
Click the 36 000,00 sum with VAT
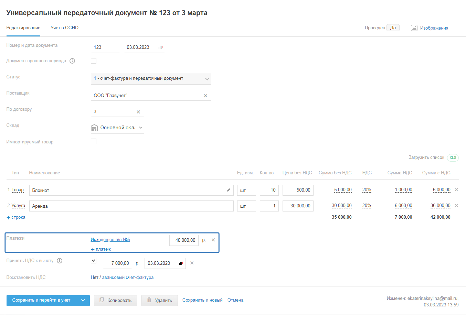point(441,206)
